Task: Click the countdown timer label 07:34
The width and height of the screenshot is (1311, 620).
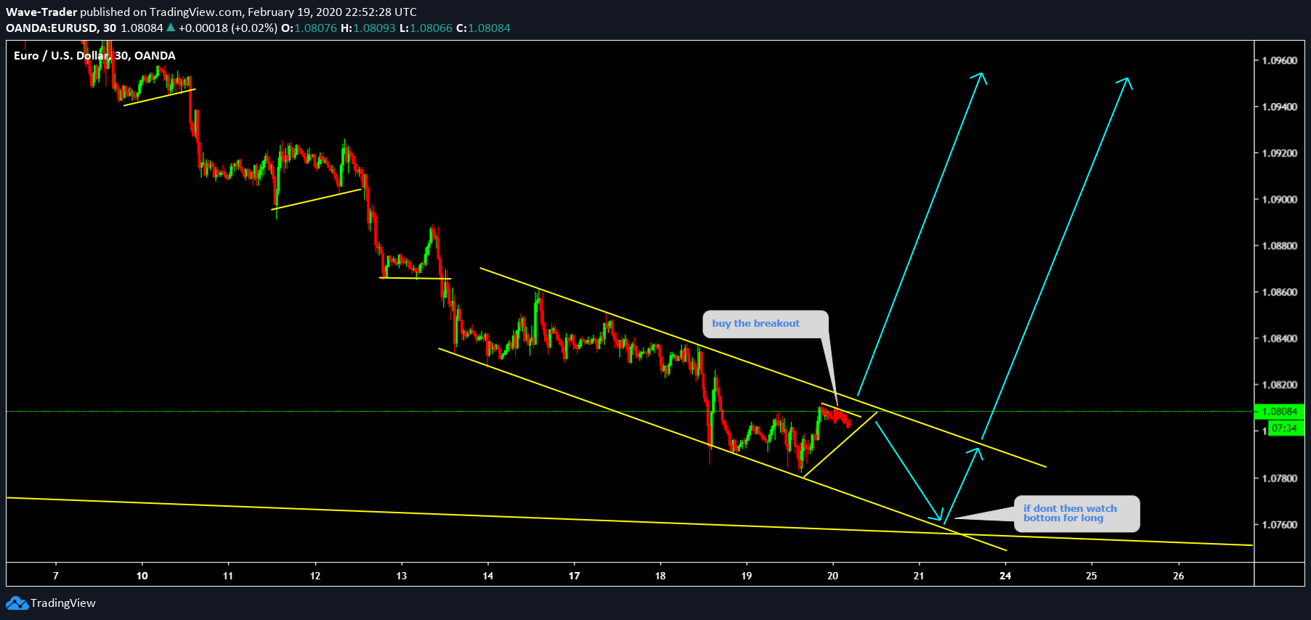Action: 1285,428
